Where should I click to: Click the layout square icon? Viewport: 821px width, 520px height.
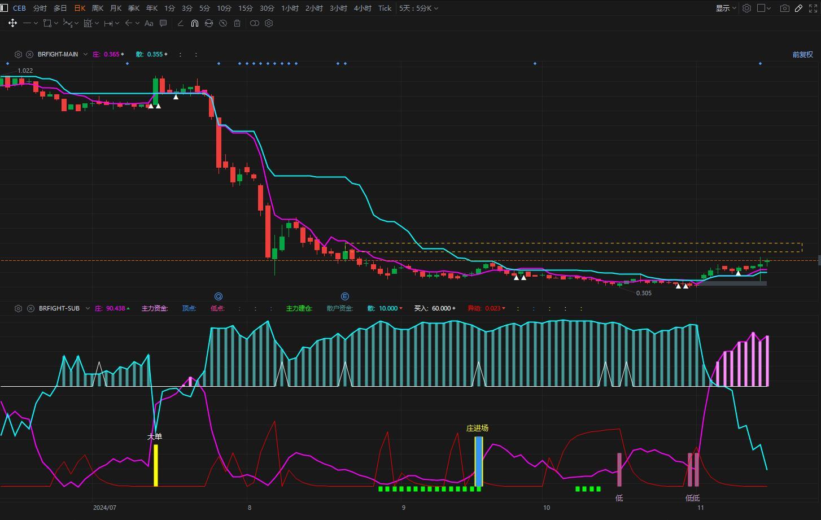[x=761, y=8]
